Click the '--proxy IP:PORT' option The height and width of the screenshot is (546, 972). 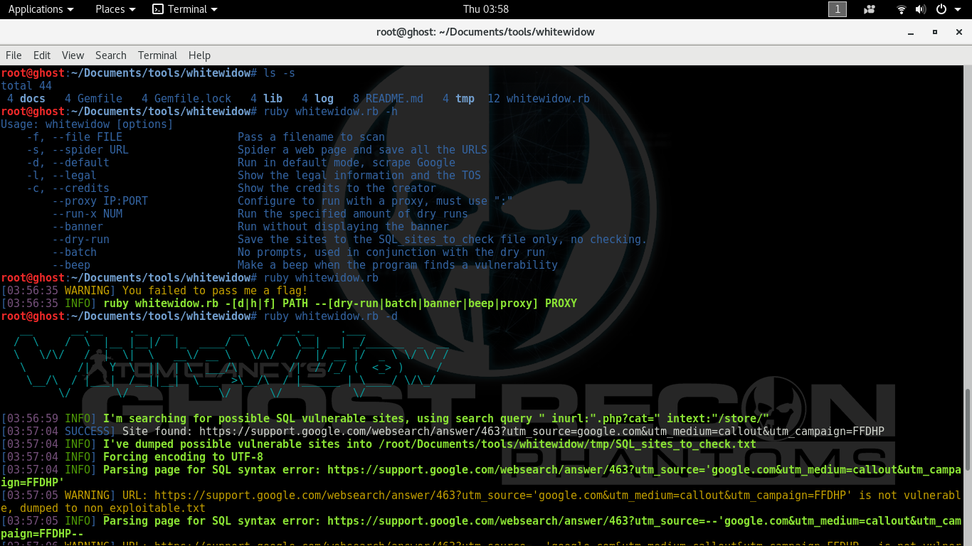(x=100, y=201)
